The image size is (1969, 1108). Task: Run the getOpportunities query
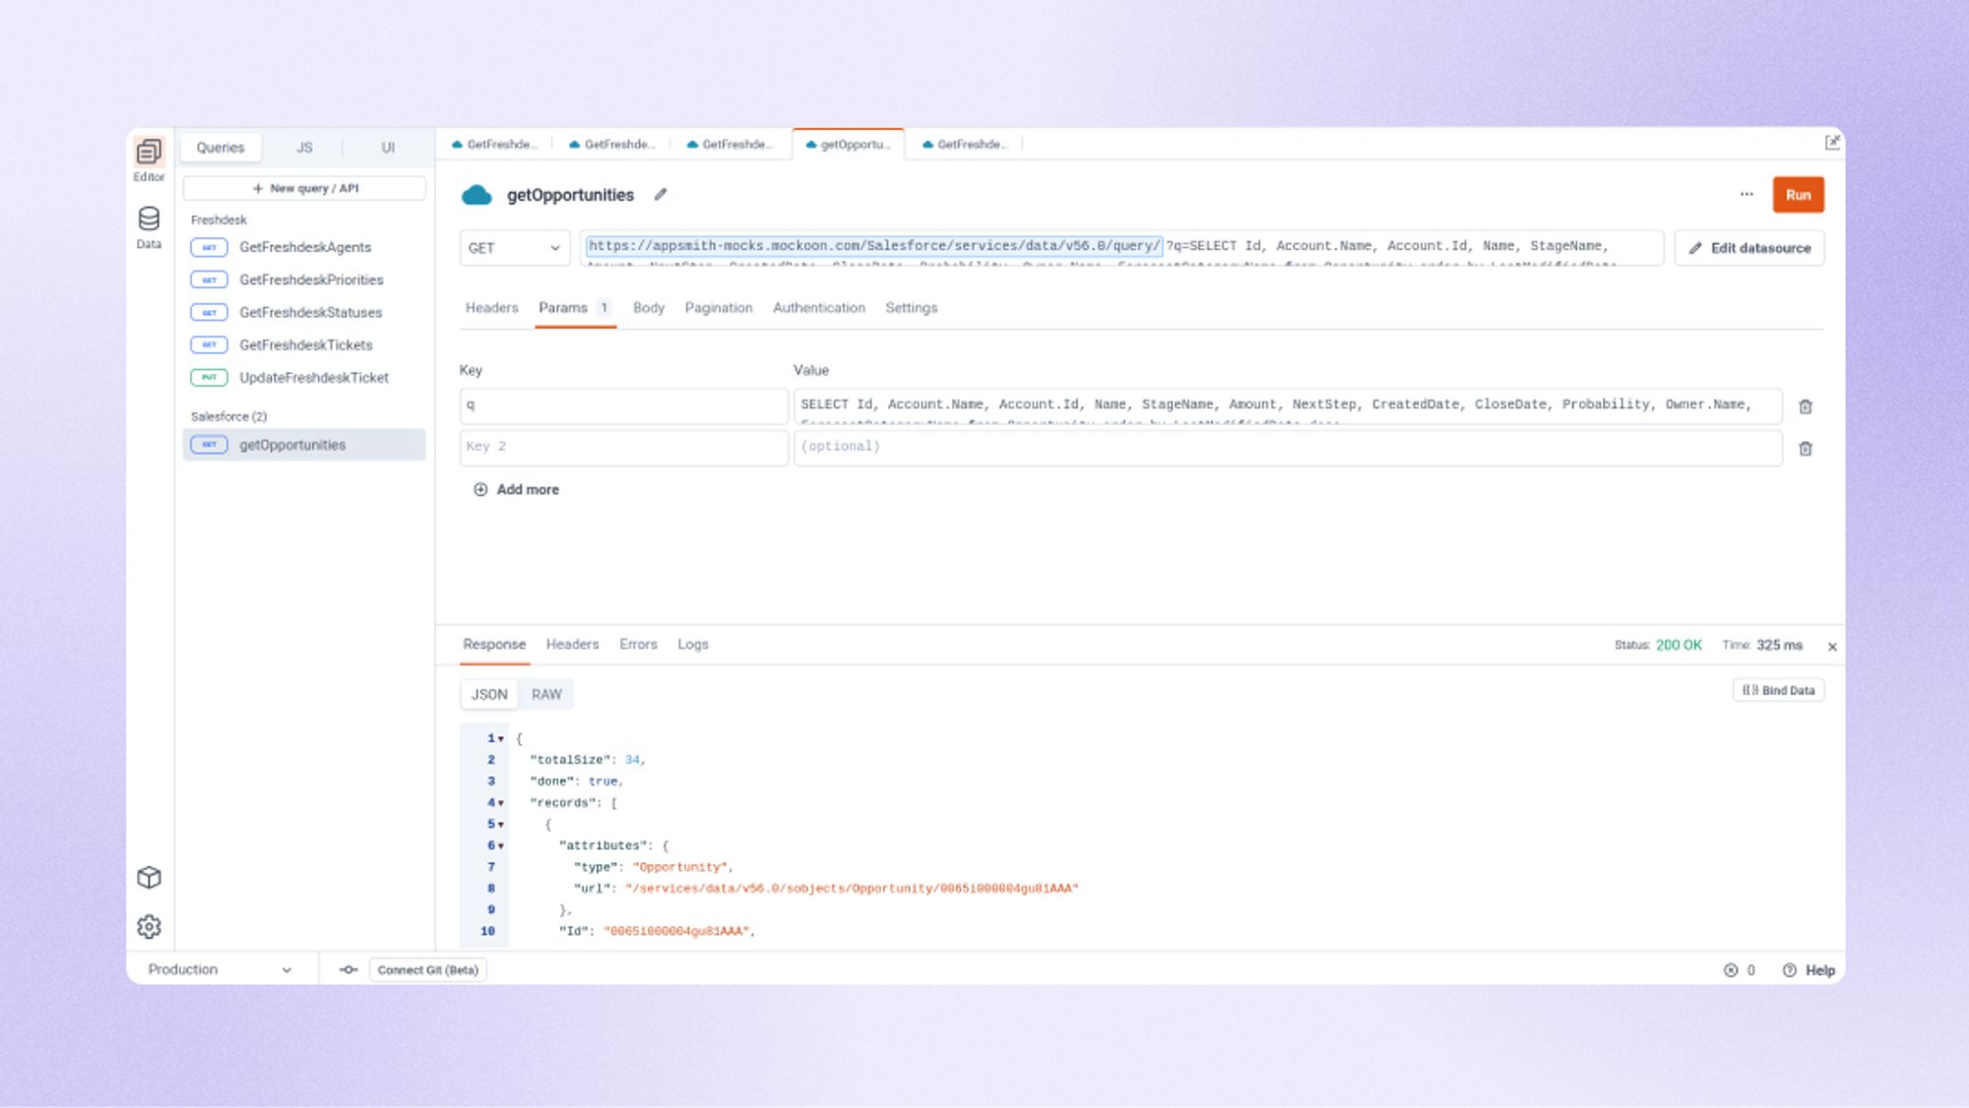pos(1799,195)
